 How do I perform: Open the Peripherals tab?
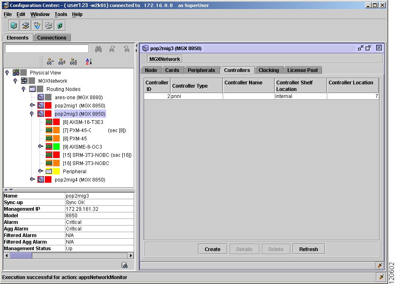click(201, 70)
